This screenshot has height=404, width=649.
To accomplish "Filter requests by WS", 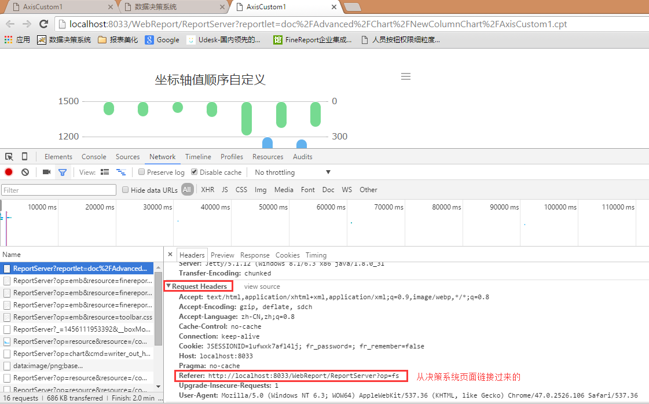I will [x=347, y=190].
